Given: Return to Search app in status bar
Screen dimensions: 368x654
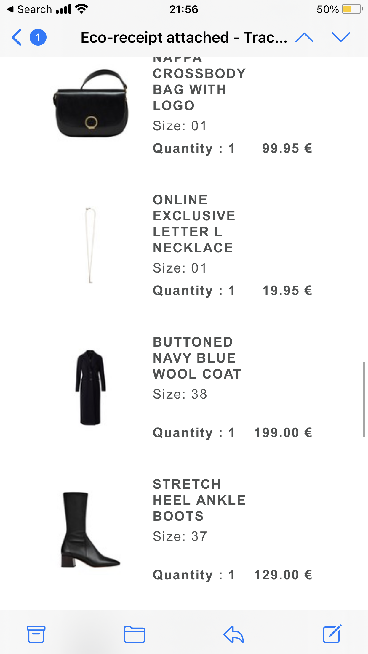Looking at the screenshot, I should 30,9.
